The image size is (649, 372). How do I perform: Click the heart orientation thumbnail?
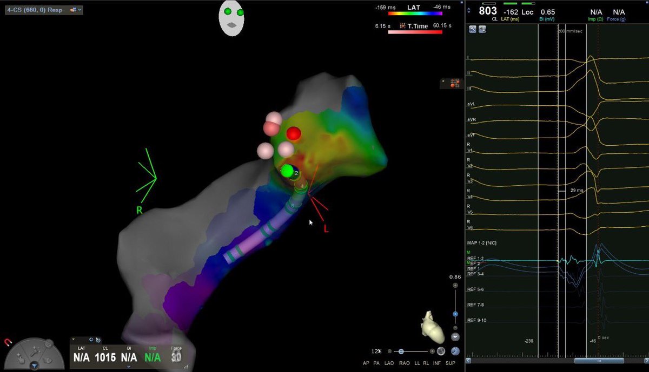coord(433,326)
